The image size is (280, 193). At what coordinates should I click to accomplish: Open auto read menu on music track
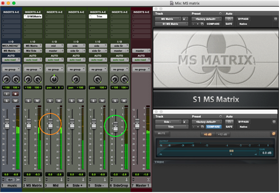[11, 60]
